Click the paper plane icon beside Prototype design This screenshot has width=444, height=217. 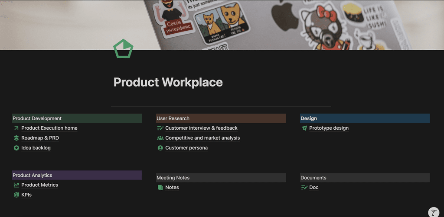coord(304,128)
